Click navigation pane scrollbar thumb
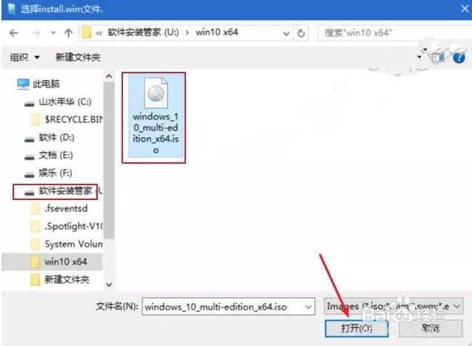 (109, 160)
